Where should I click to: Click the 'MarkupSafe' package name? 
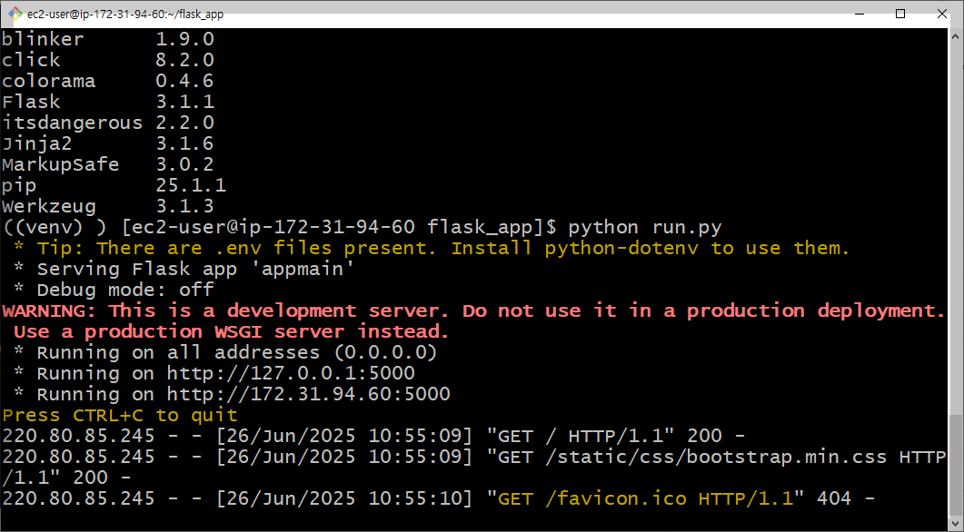[x=60, y=164]
